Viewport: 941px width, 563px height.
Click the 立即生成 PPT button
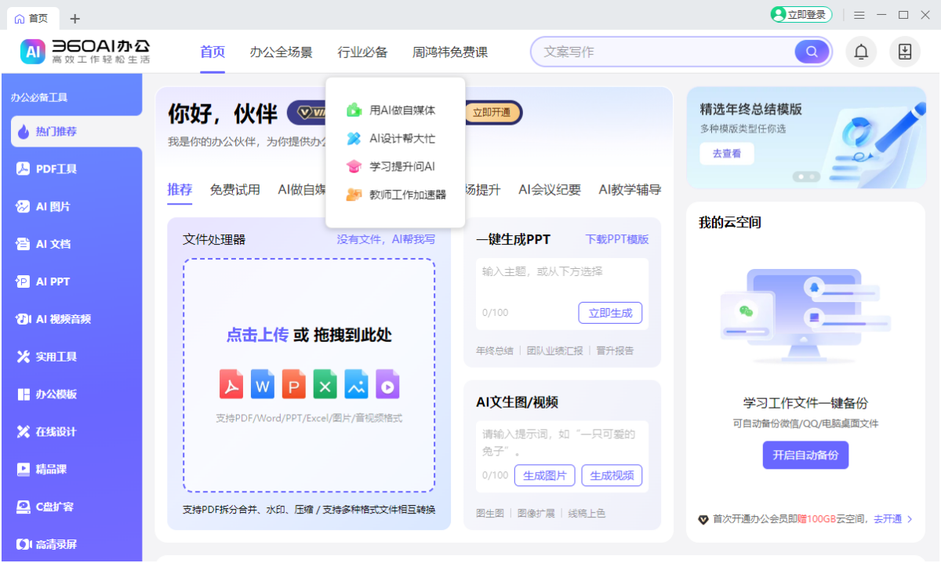(x=610, y=313)
